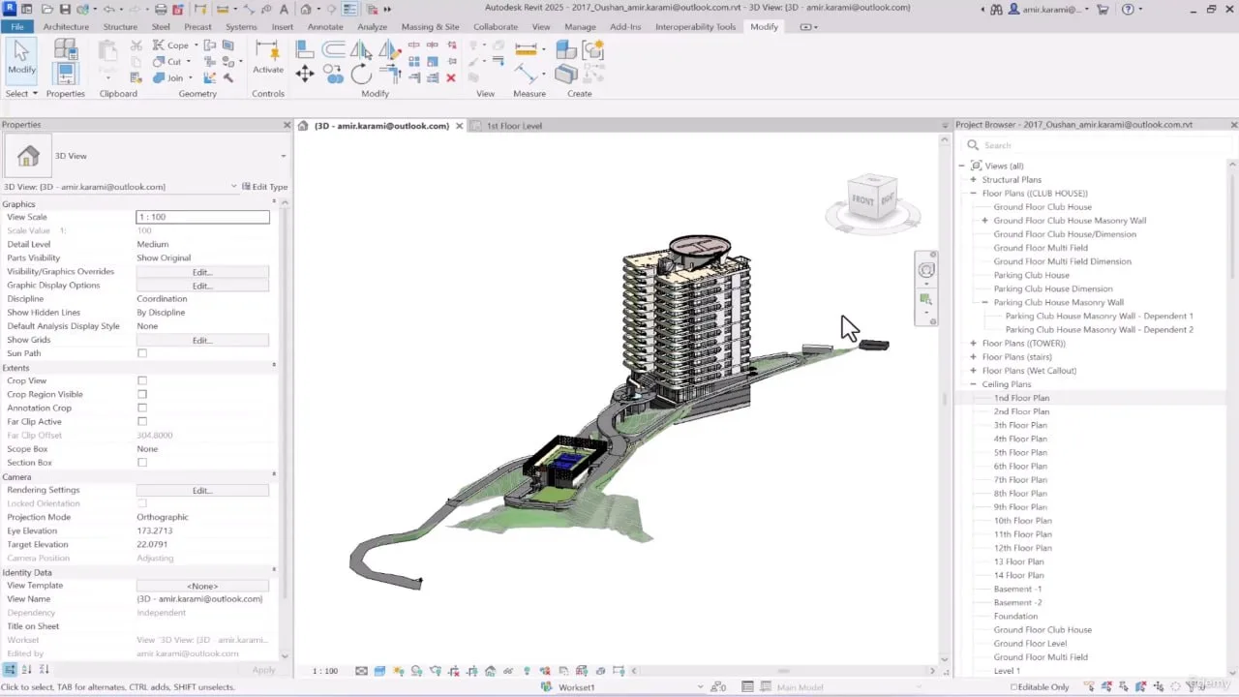The height and width of the screenshot is (697, 1239).
Task: Click the ViewCube FRONT face
Action: [862, 200]
